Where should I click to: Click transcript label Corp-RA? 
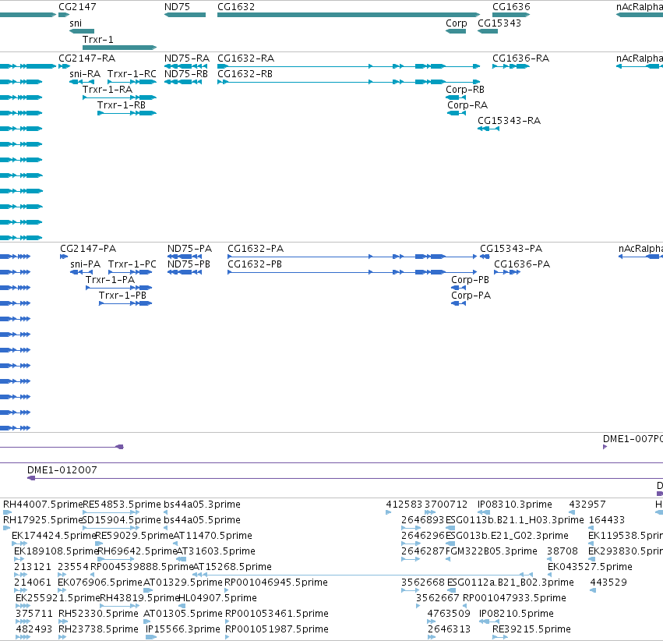pyautogui.click(x=467, y=105)
